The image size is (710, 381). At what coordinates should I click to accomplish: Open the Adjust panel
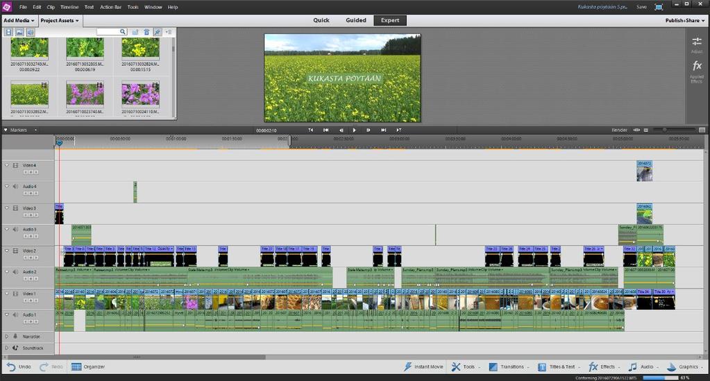(697, 44)
